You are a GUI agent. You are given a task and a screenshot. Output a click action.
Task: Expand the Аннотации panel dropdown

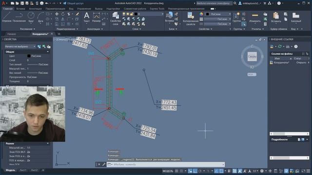(95, 29)
